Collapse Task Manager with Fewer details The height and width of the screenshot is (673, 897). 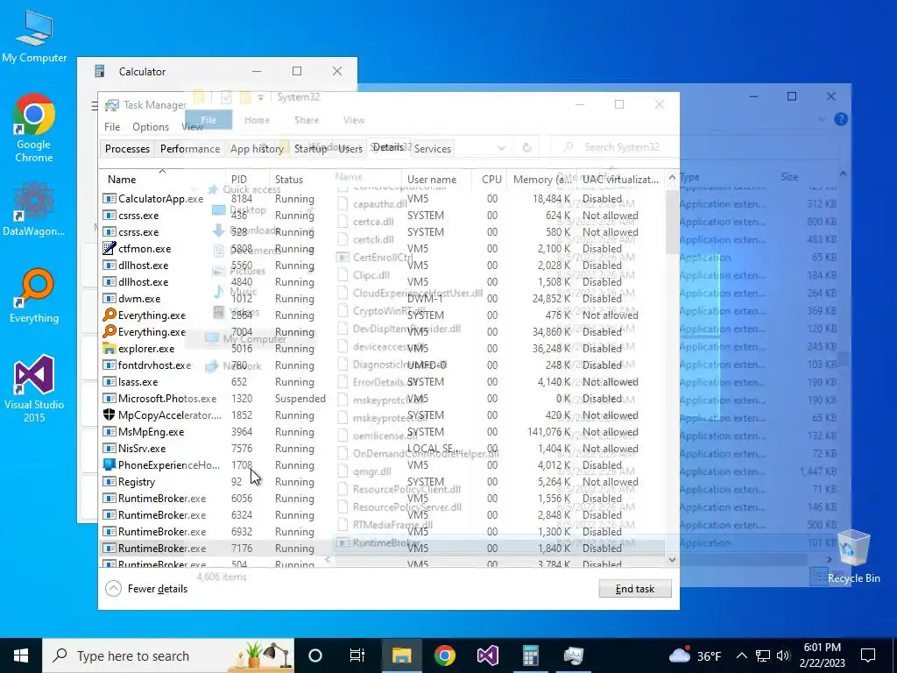pyautogui.click(x=147, y=588)
